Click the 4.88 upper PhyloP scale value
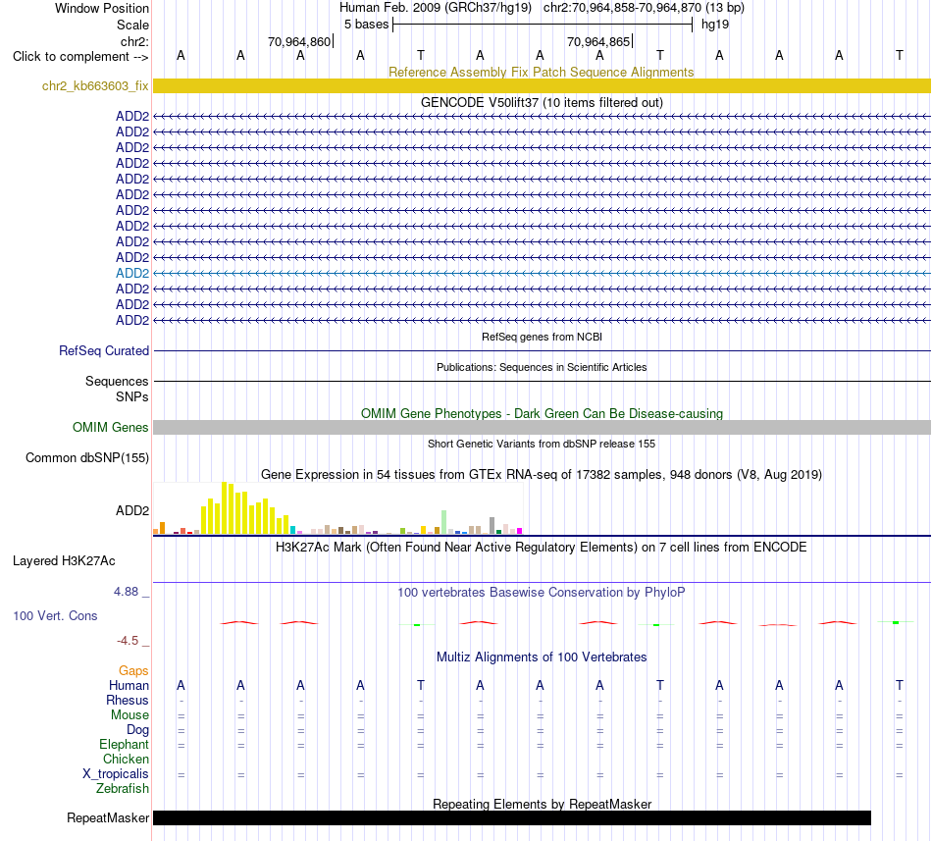Viewport: 932px width, 841px height. coord(126,592)
